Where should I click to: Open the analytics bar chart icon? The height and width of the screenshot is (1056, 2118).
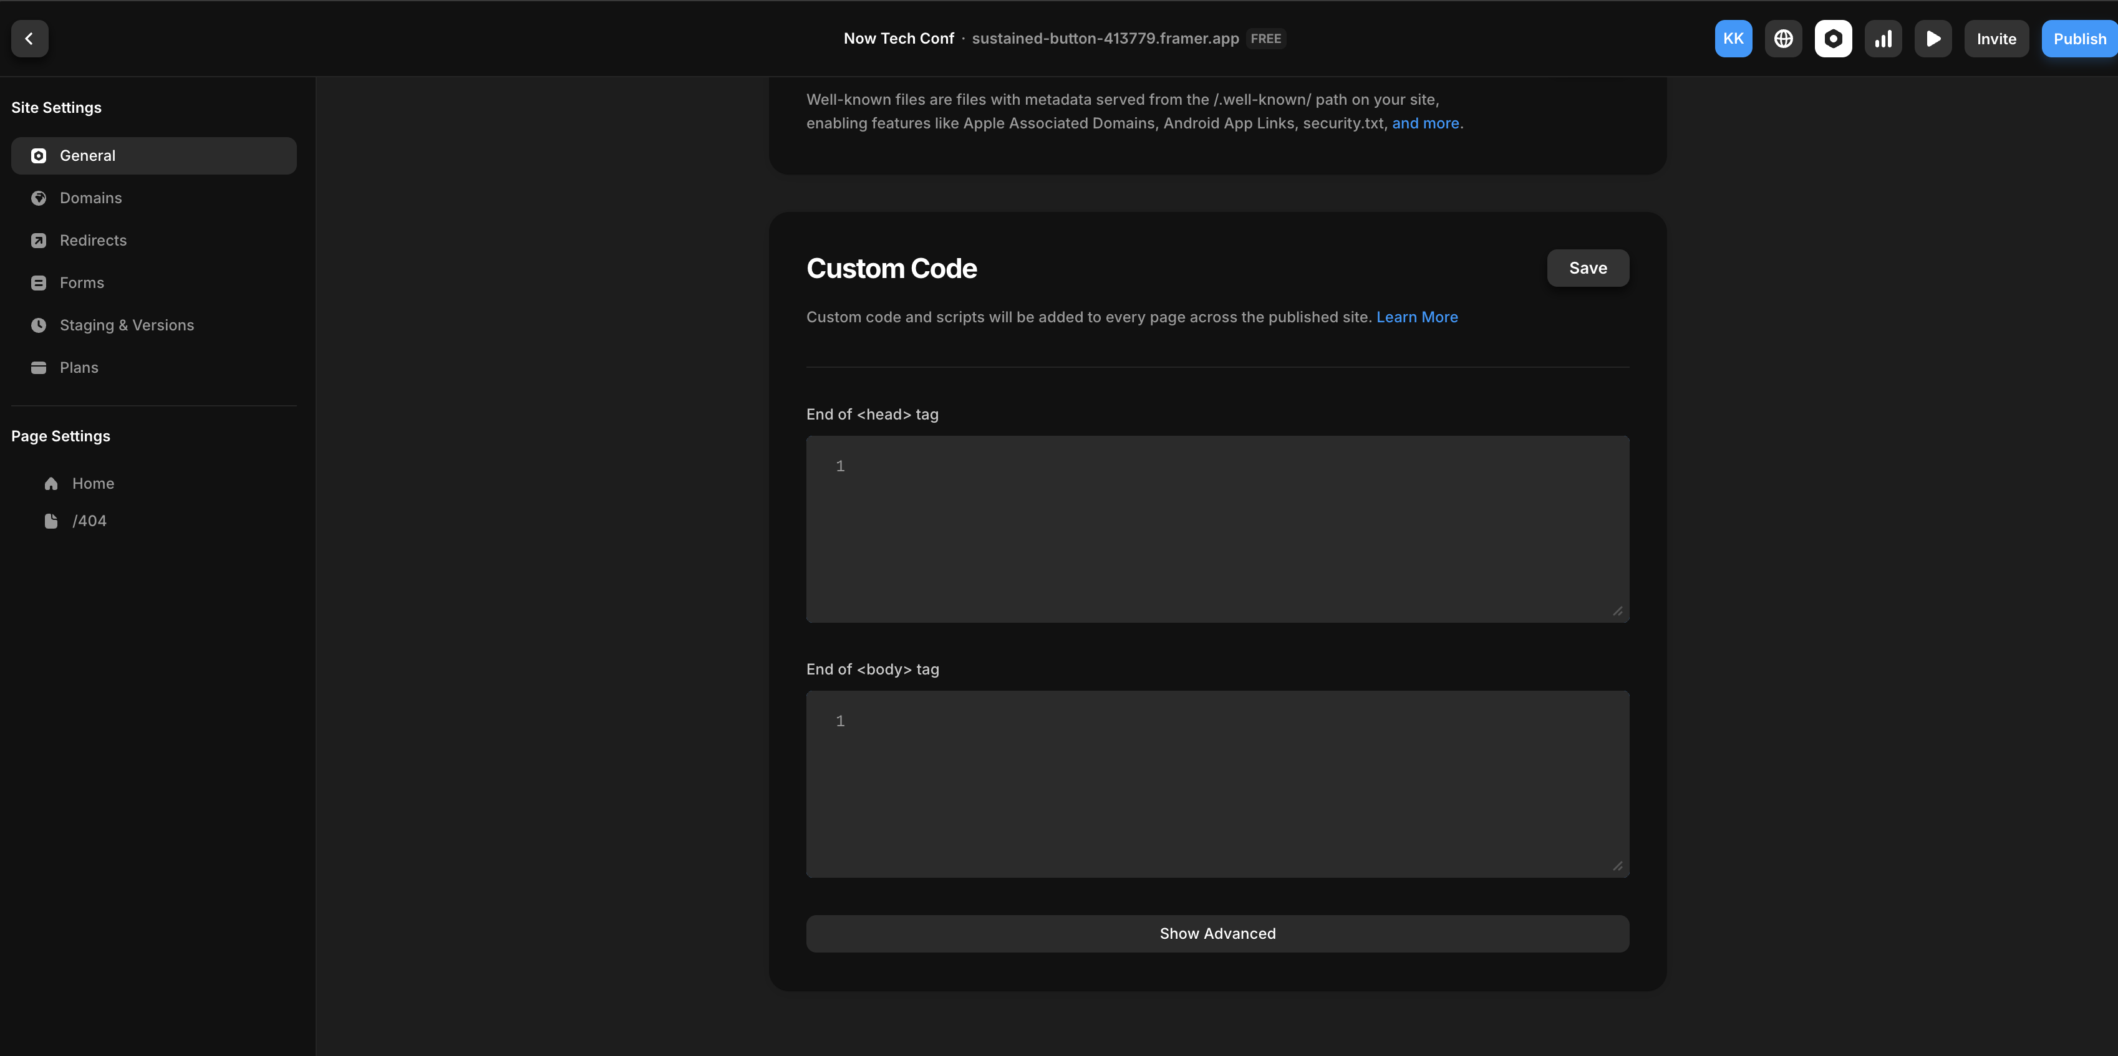click(1883, 39)
